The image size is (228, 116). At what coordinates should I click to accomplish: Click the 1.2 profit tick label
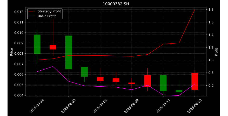click(210, 47)
